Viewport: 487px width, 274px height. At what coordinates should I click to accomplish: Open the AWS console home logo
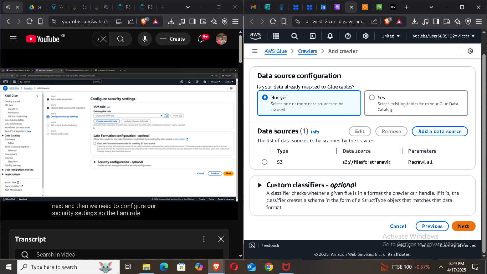255,36
